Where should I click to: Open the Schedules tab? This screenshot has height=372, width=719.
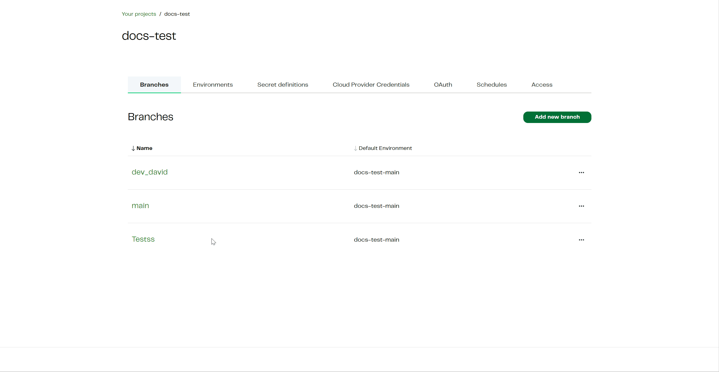click(492, 85)
